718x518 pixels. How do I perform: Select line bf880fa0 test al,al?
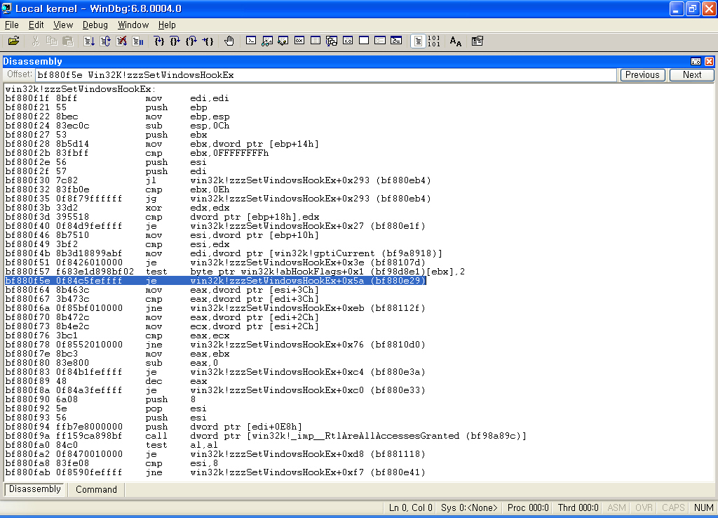click(111, 445)
